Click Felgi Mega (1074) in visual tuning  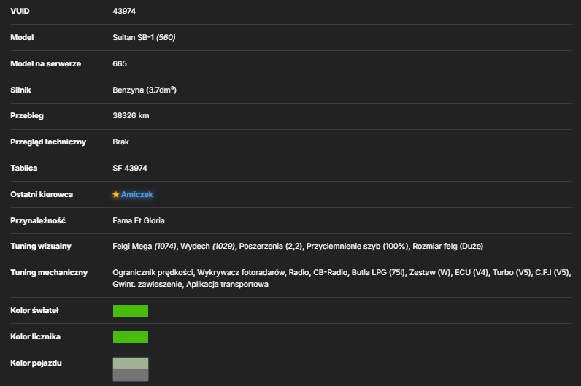click(145, 247)
